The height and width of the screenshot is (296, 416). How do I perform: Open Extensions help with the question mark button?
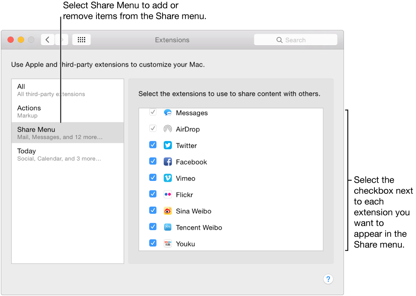tap(328, 279)
